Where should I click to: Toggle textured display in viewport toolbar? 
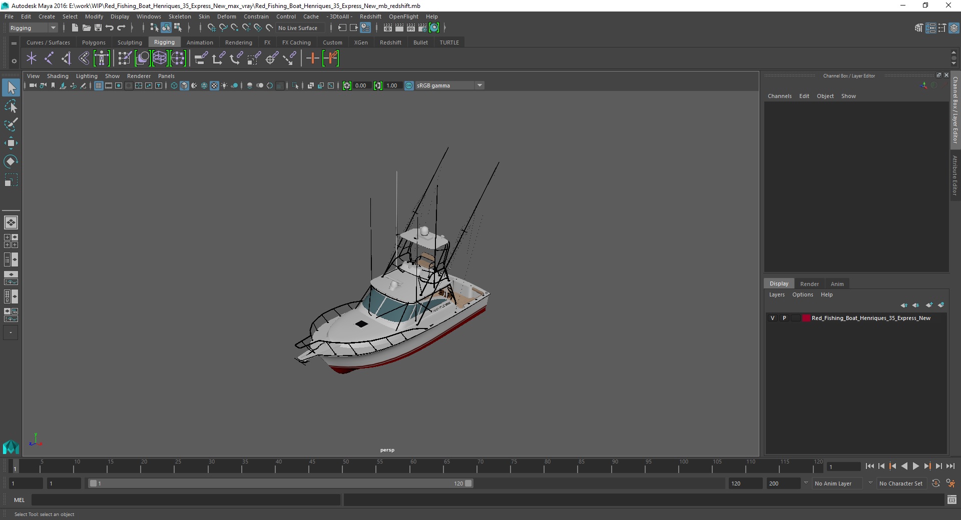[x=214, y=85]
